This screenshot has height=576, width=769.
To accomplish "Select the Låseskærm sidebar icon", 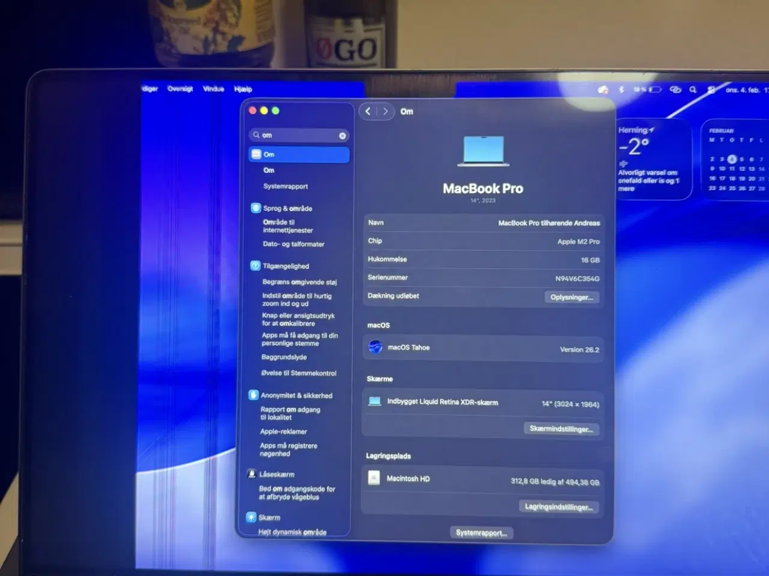I will [x=252, y=474].
